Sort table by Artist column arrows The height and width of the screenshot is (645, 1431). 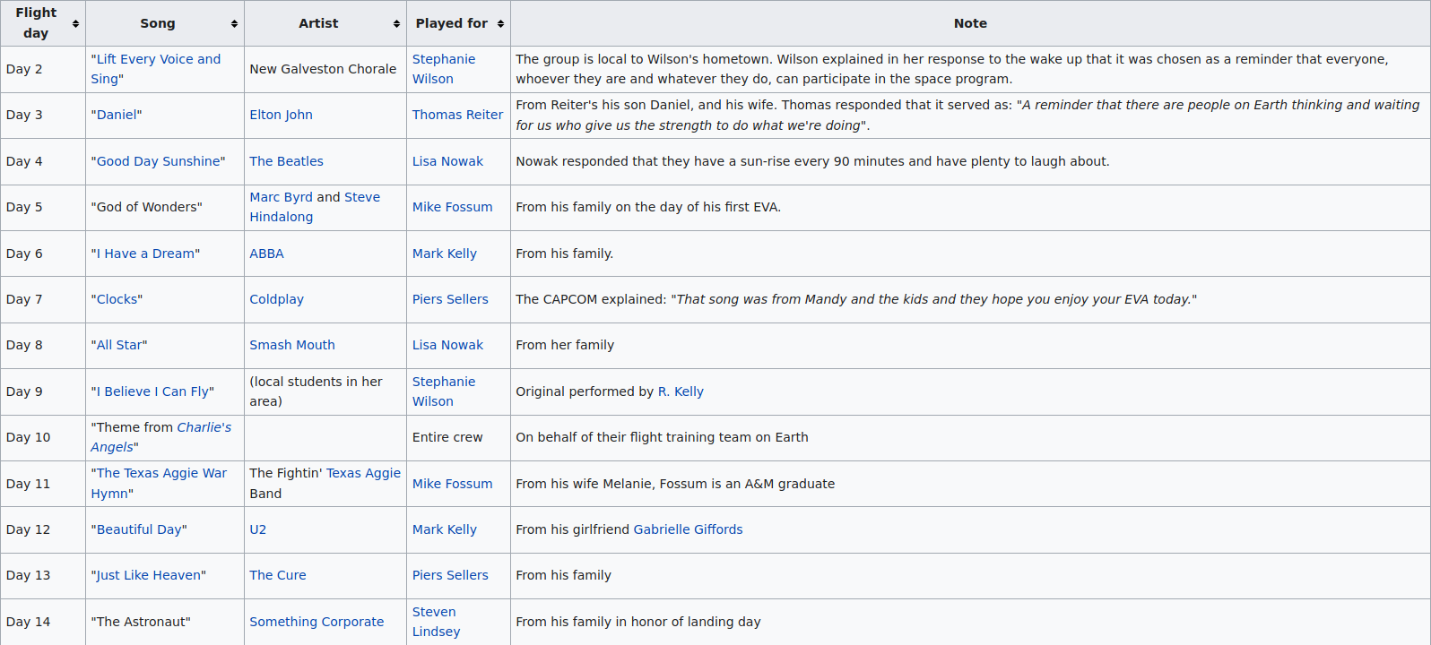(396, 23)
